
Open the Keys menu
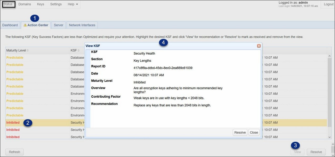(x=40, y=4)
